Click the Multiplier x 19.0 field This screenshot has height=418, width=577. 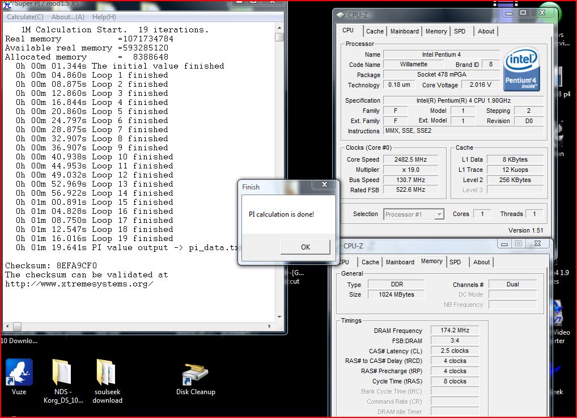[411, 170]
